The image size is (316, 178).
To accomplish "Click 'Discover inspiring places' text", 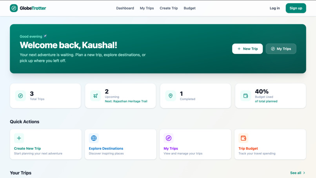I will 106,153.
